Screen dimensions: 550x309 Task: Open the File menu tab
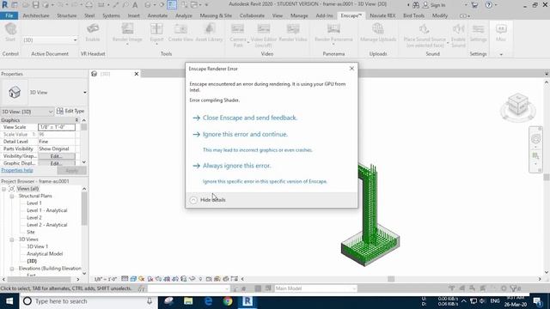pyautogui.click(x=9, y=15)
